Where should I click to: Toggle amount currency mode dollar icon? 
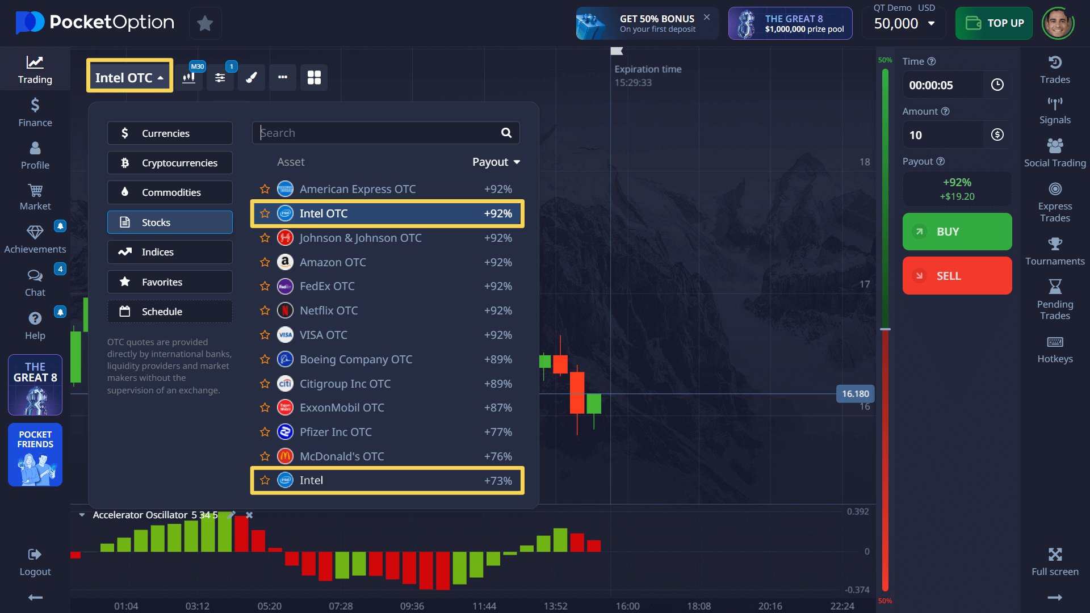(997, 135)
